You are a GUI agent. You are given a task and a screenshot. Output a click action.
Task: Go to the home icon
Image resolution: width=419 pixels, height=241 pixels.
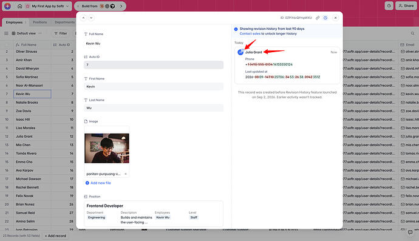click(19, 6)
